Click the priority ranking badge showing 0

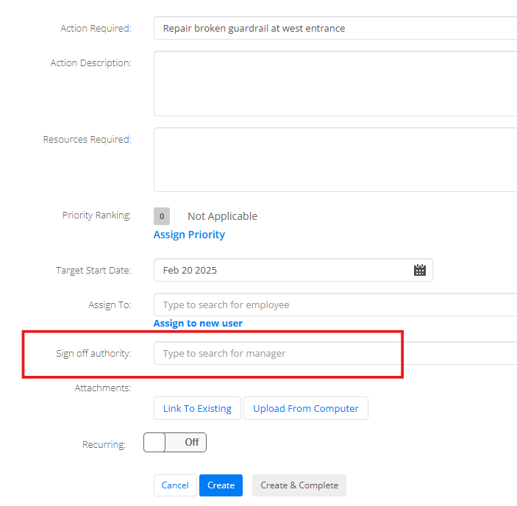click(x=162, y=216)
